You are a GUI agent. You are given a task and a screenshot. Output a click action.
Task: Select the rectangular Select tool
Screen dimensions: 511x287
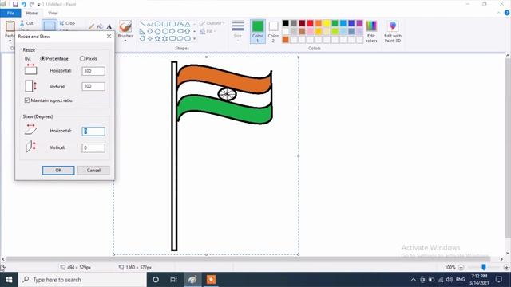pyautogui.click(x=50, y=26)
